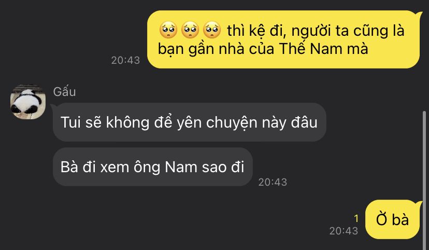Select the first pleading face emoji
The image size is (429, 250).
(x=168, y=30)
